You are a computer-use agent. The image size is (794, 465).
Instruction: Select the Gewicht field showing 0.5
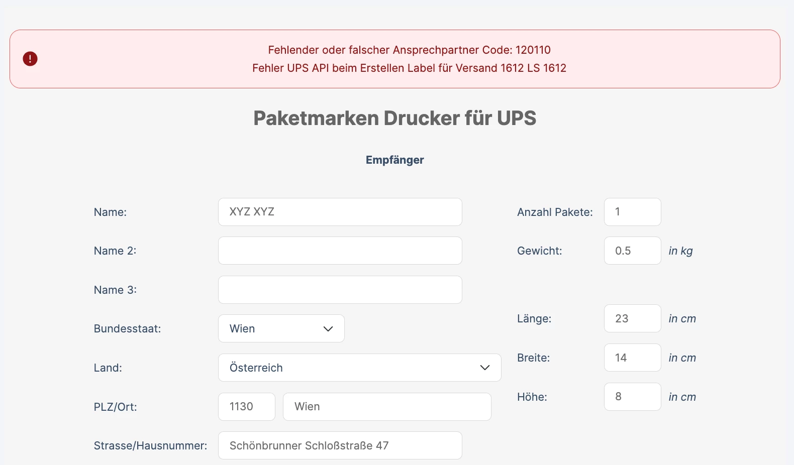633,251
